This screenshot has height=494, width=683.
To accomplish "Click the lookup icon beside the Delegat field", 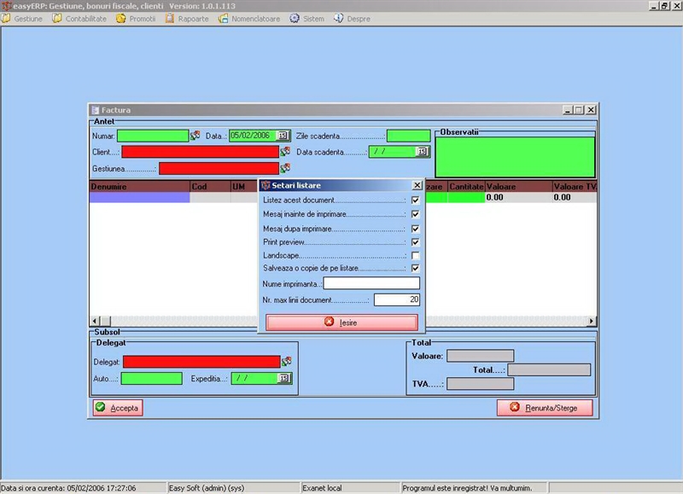I will coord(287,362).
